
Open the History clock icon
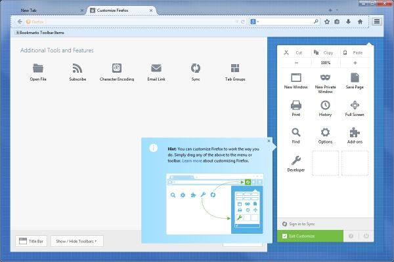[x=325, y=105]
